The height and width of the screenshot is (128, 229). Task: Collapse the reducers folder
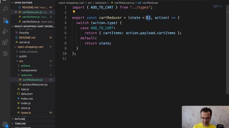pyautogui.click(x=19, y=75)
